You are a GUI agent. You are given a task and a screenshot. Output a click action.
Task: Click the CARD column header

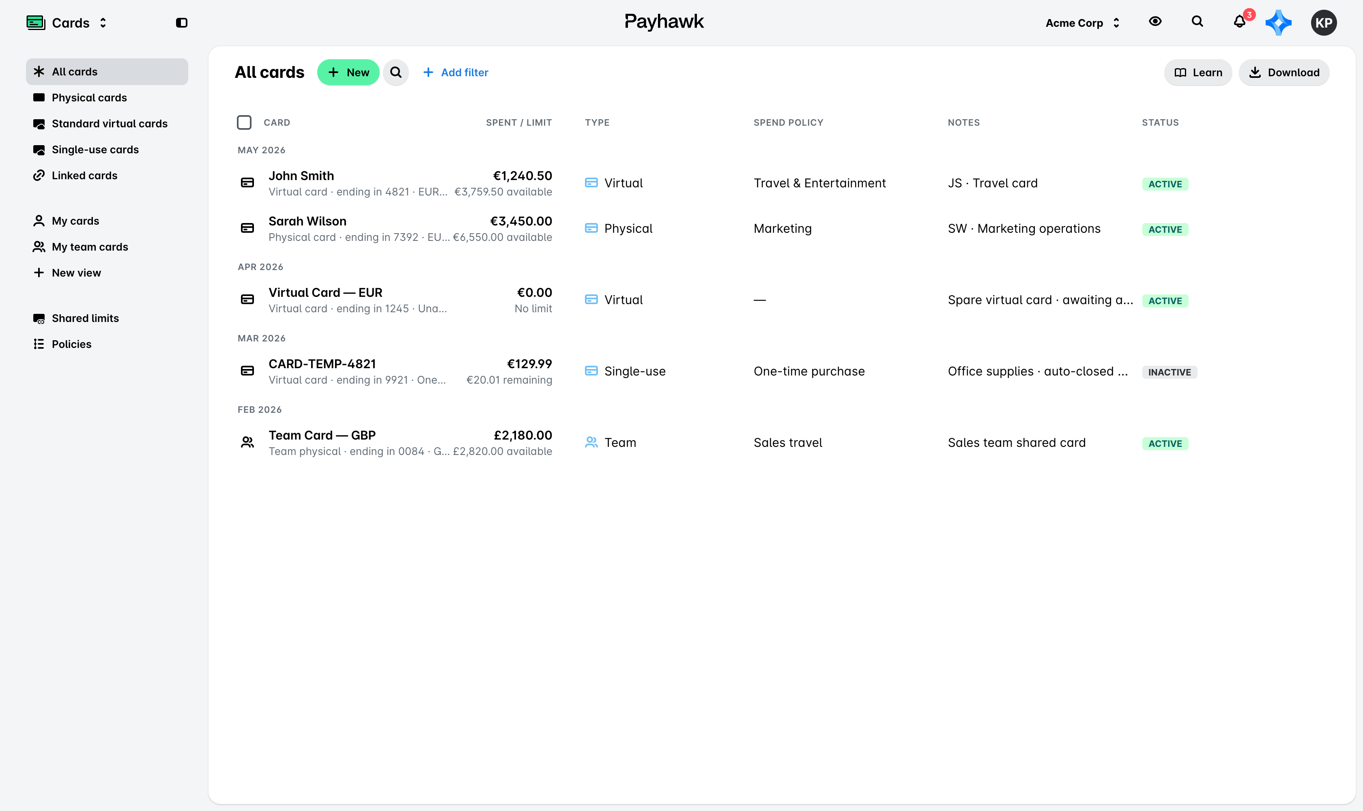[277, 122]
